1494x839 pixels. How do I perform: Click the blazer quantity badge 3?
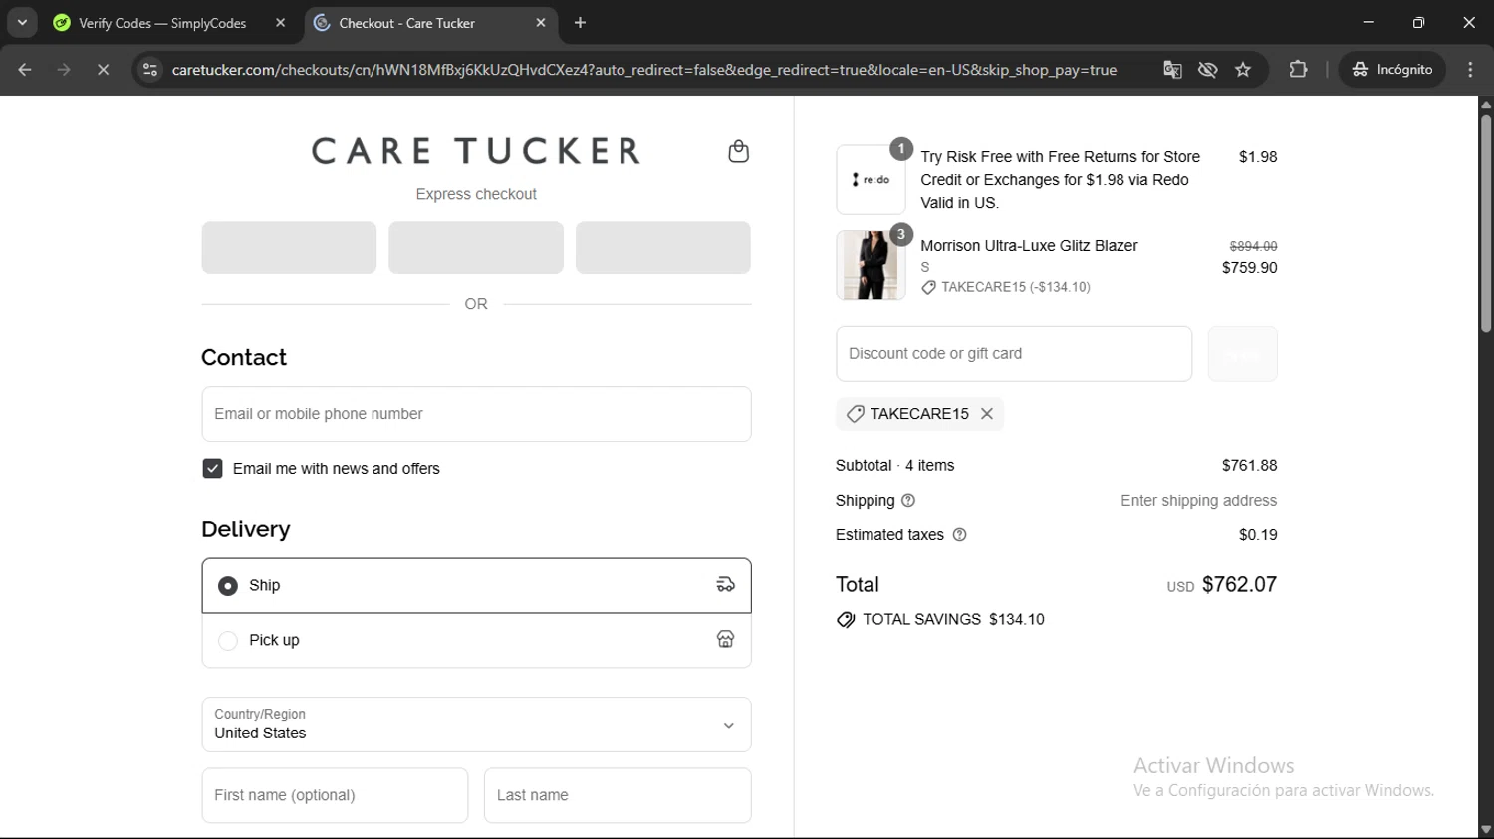click(x=901, y=234)
